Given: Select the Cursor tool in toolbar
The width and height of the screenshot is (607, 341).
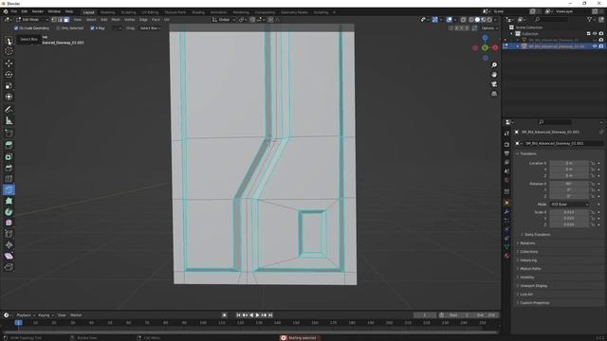Looking at the screenshot, I should click(9, 51).
